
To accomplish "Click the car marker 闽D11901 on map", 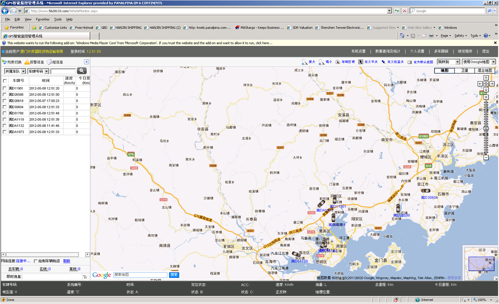I will 335,200.
